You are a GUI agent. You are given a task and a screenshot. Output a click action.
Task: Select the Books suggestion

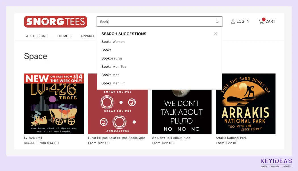click(x=106, y=50)
